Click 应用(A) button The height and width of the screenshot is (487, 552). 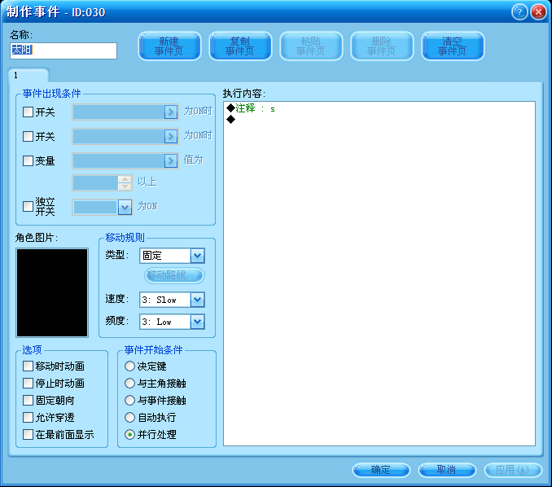coord(513,470)
